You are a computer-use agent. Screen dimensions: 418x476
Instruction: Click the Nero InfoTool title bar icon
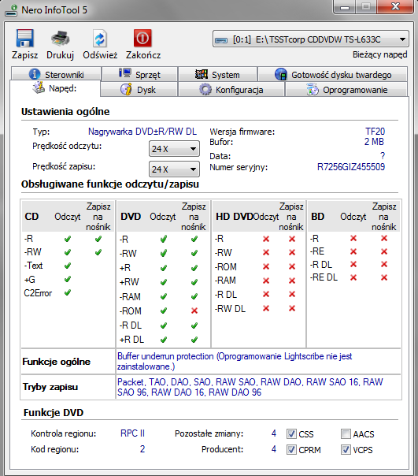tap(11, 10)
